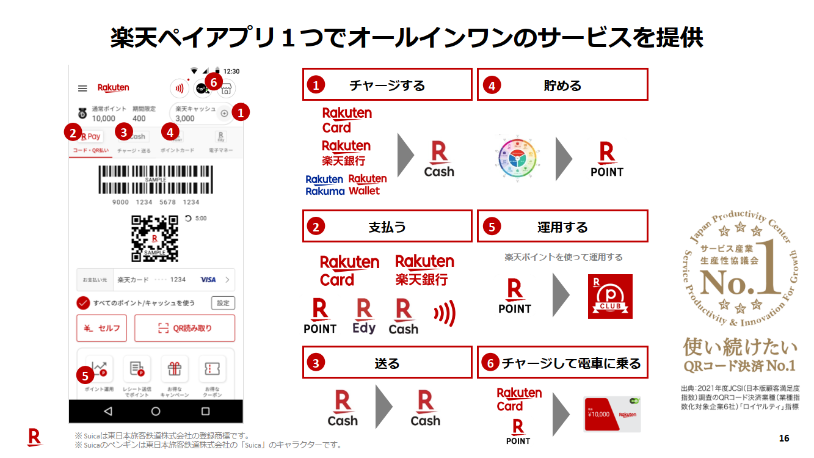The height and width of the screenshot is (458, 814).
Task: Click the 設定 button
Action: [x=223, y=304]
